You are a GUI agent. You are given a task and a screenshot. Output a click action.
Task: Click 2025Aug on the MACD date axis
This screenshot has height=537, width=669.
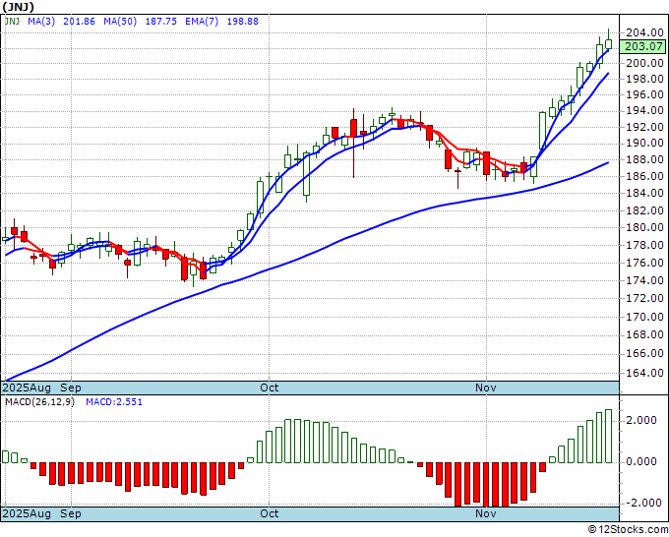pos(27,513)
